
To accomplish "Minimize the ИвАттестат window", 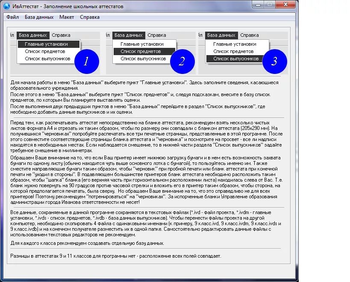I will 258,4.
